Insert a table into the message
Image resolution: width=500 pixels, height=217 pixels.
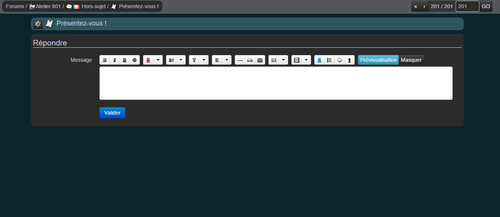260,60
